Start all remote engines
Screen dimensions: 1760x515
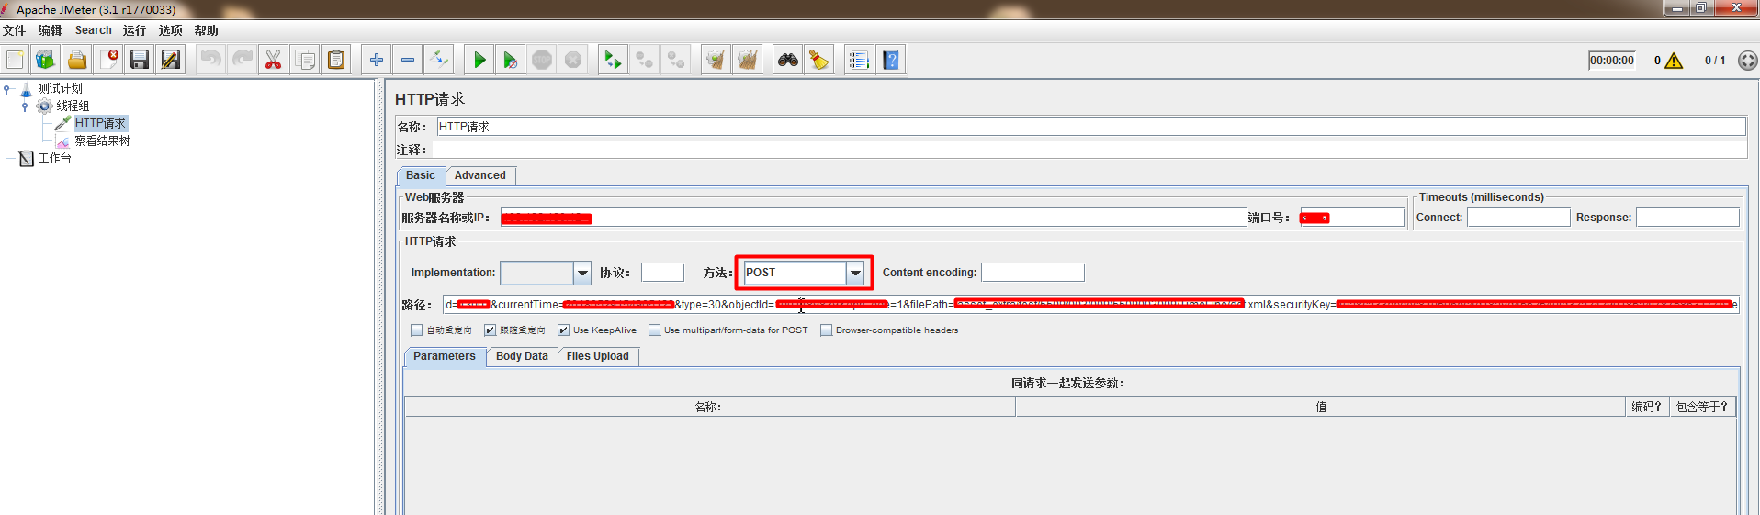[x=613, y=61]
